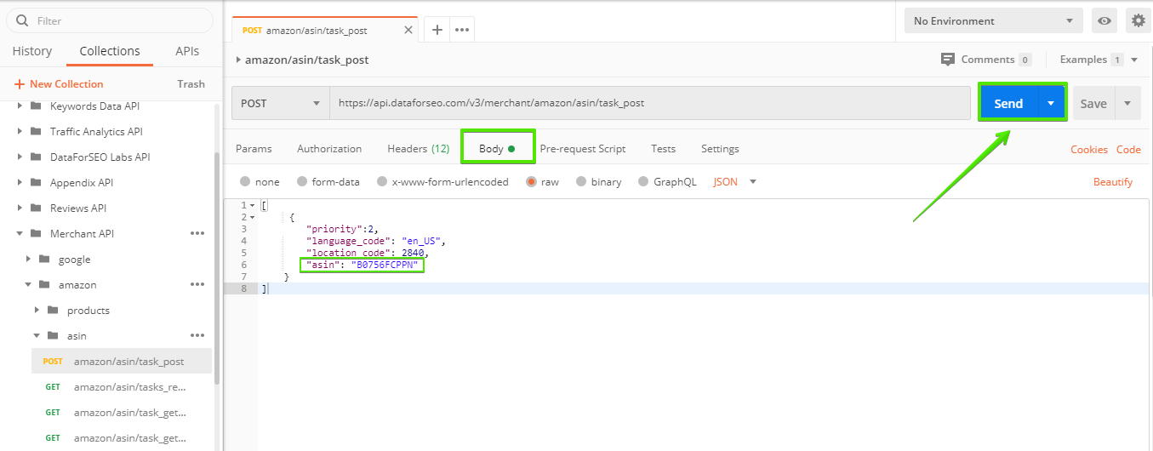Expand the Keywords Data API collection

[20, 106]
